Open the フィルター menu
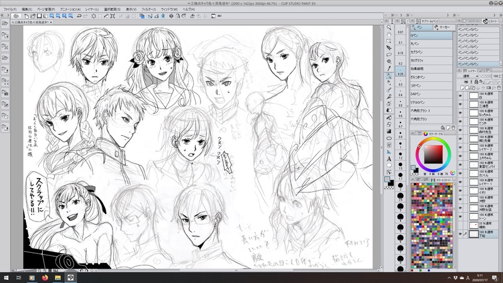The height and width of the screenshot is (283, 503). click(148, 9)
